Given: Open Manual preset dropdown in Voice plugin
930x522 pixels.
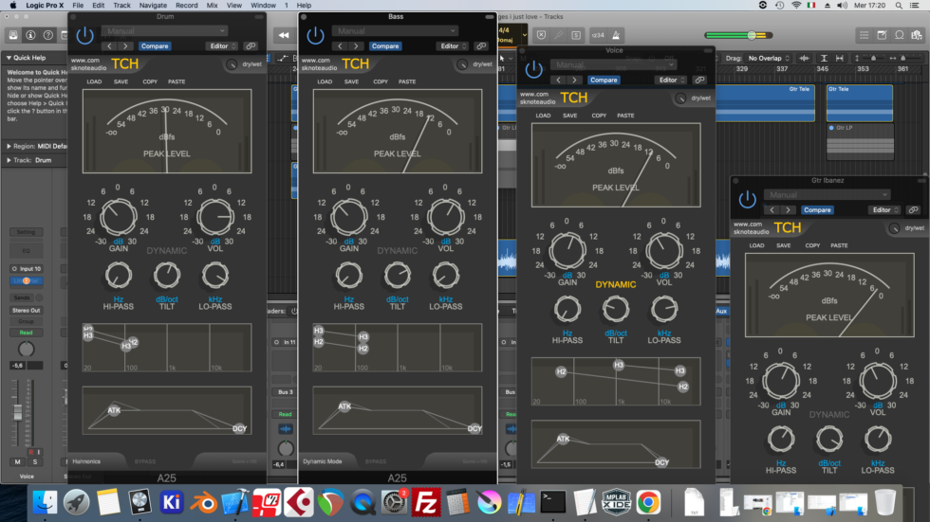Looking at the screenshot, I should click(x=613, y=64).
